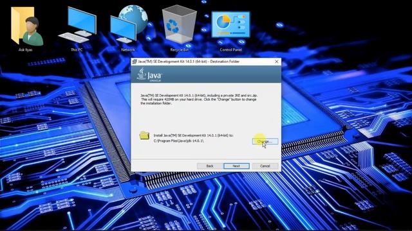Screen dimensions: 412x231
Task: Select the Control Panel desktop icon
Action: pyautogui.click(x=230, y=24)
